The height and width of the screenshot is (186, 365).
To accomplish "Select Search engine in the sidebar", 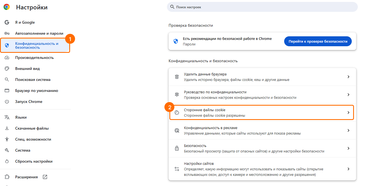I will coord(33,80).
